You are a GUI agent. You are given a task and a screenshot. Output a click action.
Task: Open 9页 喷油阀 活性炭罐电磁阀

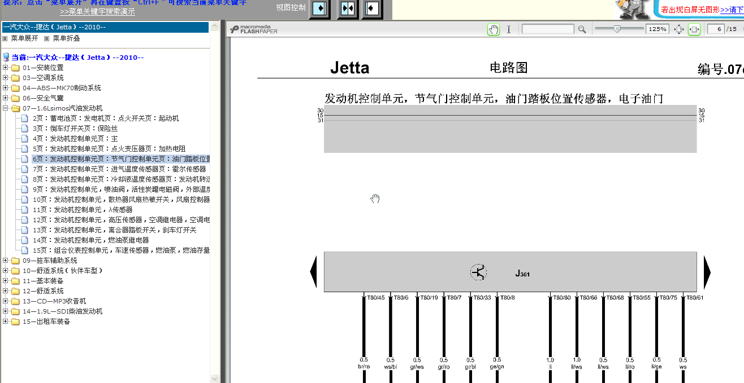click(x=121, y=190)
